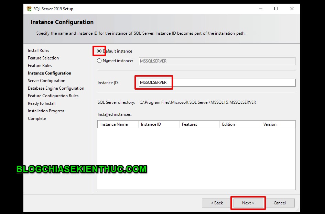Click the Instance Configuration step
The width and height of the screenshot is (325, 214).
point(49,73)
